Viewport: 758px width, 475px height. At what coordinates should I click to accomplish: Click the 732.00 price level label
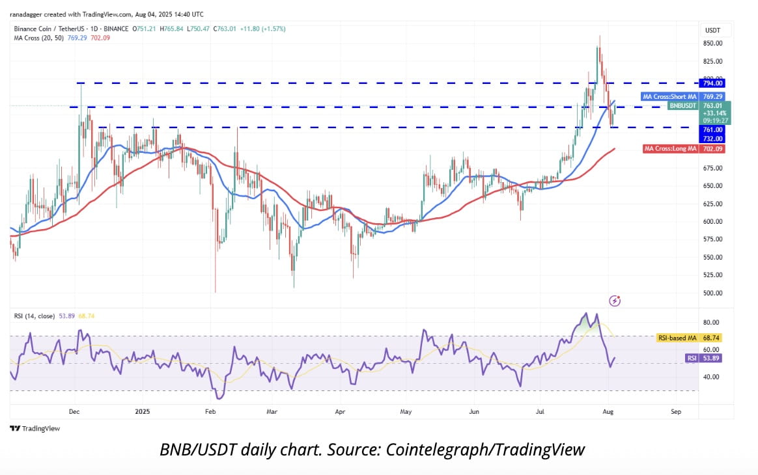click(712, 139)
